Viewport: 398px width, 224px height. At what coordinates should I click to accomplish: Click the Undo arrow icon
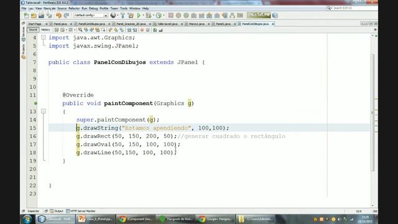point(59,16)
